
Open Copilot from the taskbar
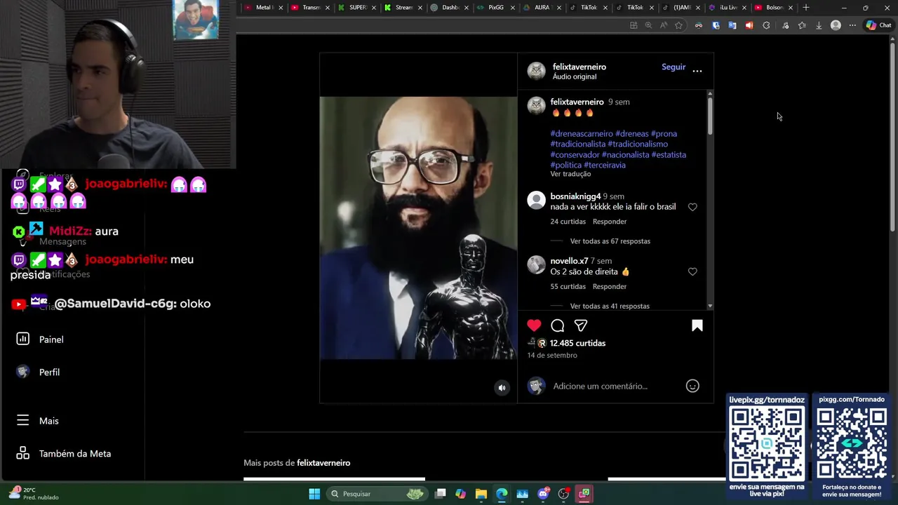click(460, 494)
